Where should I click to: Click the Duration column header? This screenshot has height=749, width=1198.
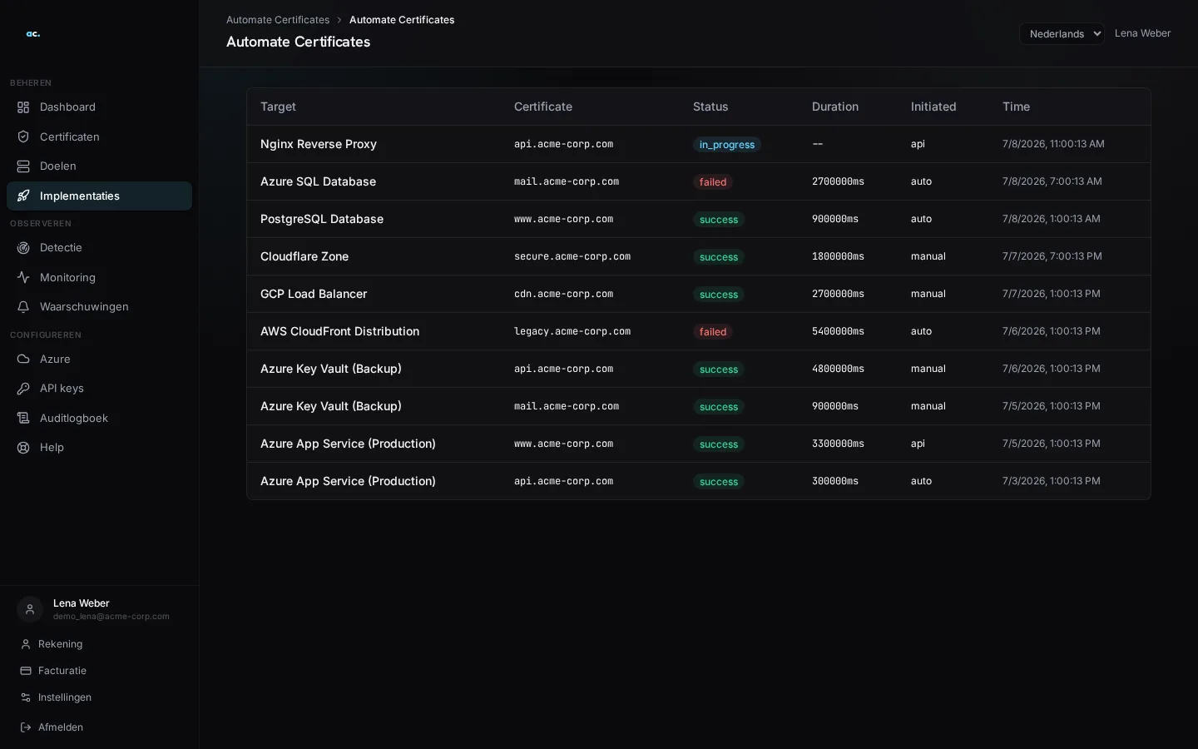click(x=835, y=107)
